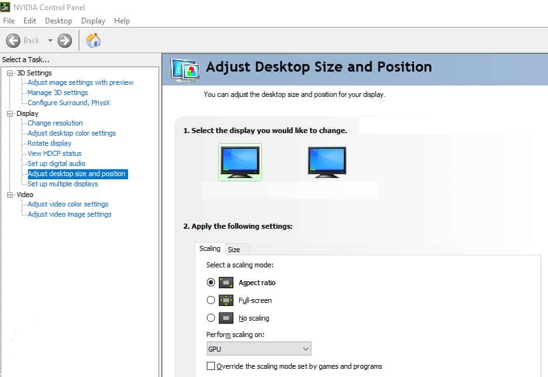Click the Aspect ratio scaling icon
548x377 pixels.
coord(226,283)
